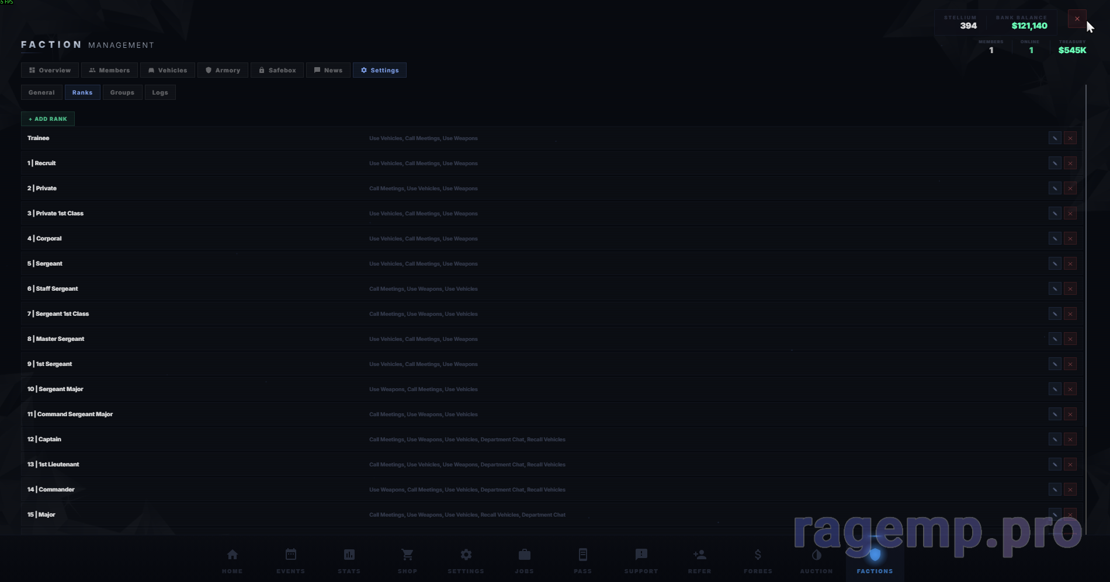The width and height of the screenshot is (1110, 582).
Task: Click the ranks list vertical scrollbar
Action: tap(1085, 292)
